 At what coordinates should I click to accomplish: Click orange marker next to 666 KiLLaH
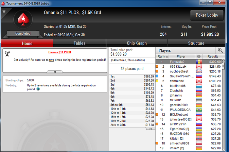pos(157,66)
